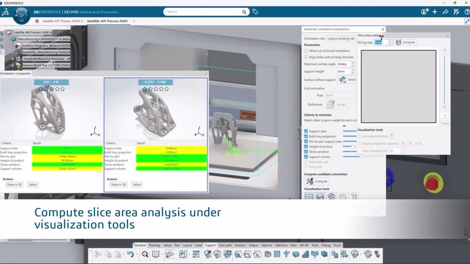Image resolution: width=470 pixels, height=264 pixels.
Task: Click the Copy icon in the toolbar
Action: tap(108, 254)
